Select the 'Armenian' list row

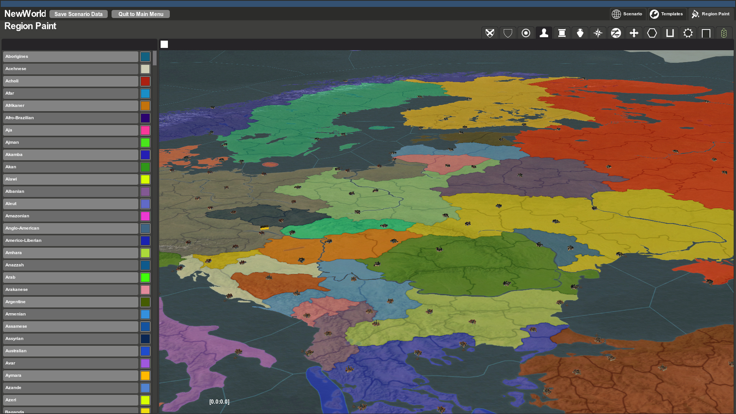point(71,314)
